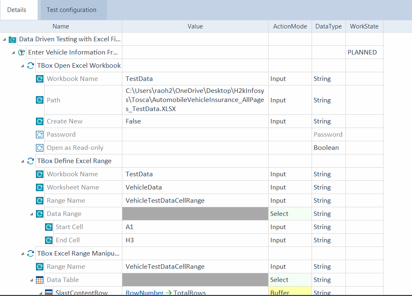The height and width of the screenshot is (296, 412).
Task: Click the TBox Open Excel Workbook module icon
Action: pyautogui.click(x=31, y=66)
